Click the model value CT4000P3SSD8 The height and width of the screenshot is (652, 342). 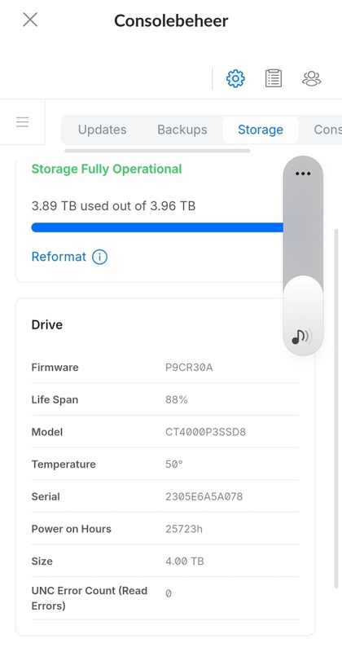[206, 432]
